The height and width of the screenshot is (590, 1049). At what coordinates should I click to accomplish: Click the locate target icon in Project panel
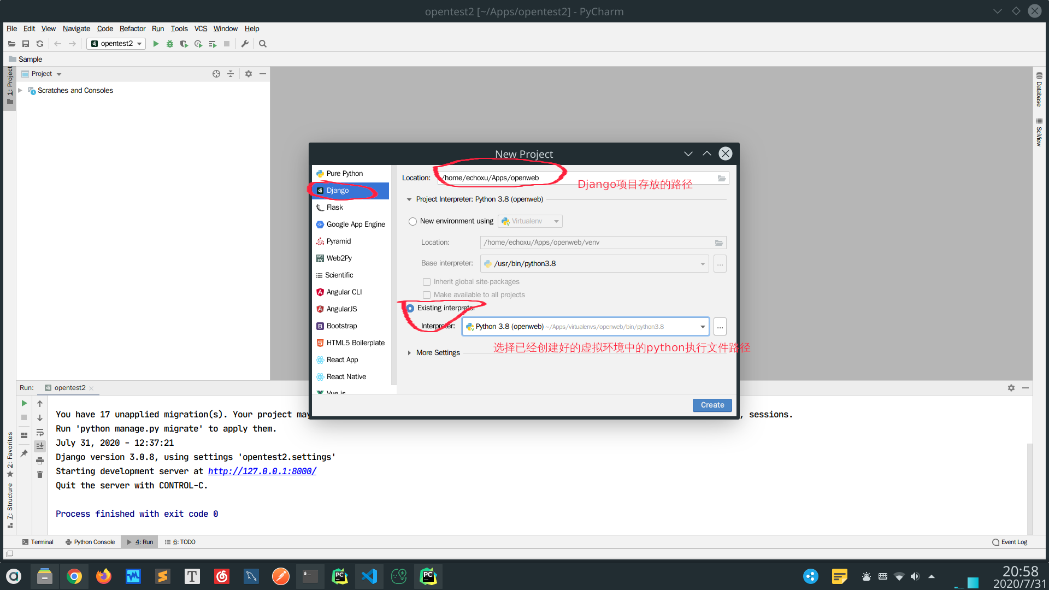(x=216, y=74)
